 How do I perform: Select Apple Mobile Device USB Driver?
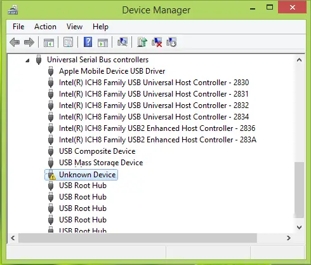coord(112,71)
